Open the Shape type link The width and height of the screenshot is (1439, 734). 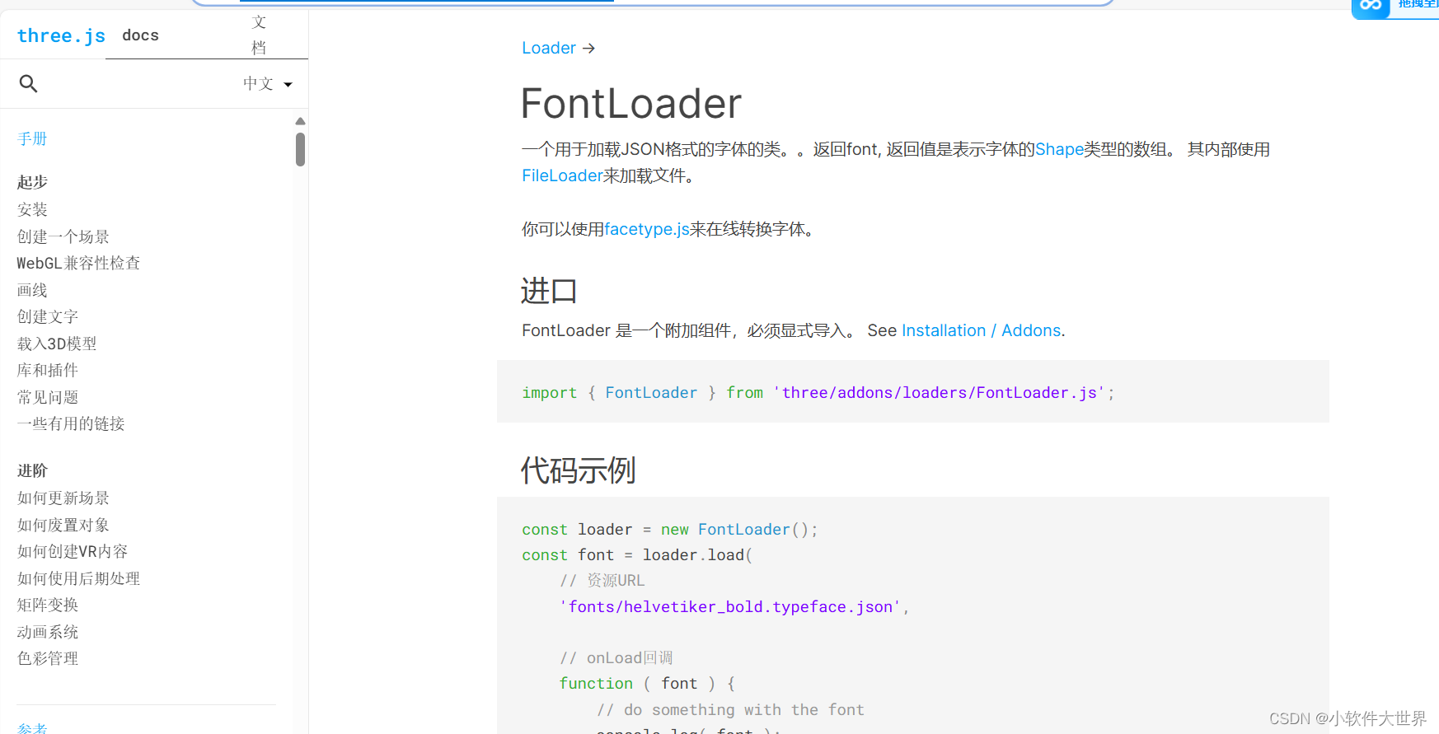tap(1059, 149)
